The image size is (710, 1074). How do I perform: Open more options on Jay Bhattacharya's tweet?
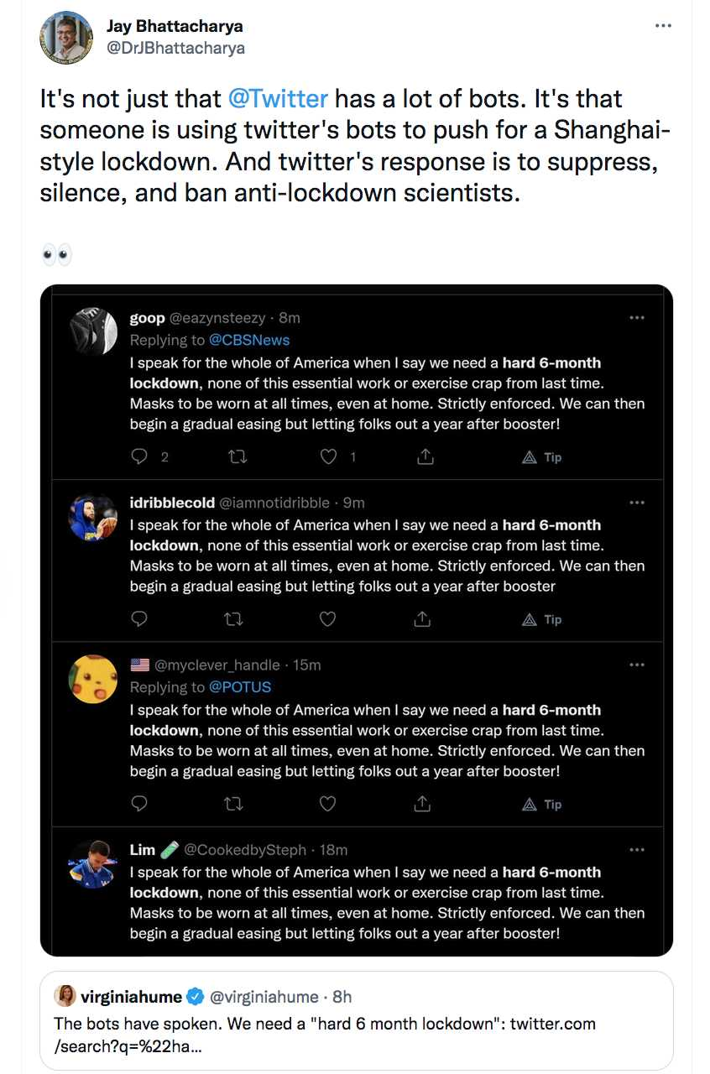point(663,26)
